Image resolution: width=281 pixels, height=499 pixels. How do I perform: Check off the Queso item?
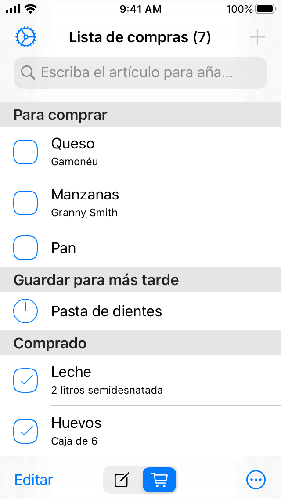pos(25,152)
